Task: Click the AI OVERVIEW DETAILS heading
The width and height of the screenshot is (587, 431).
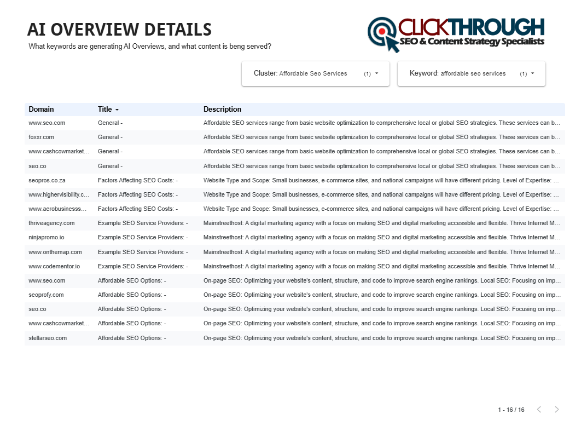Action: 119,30
